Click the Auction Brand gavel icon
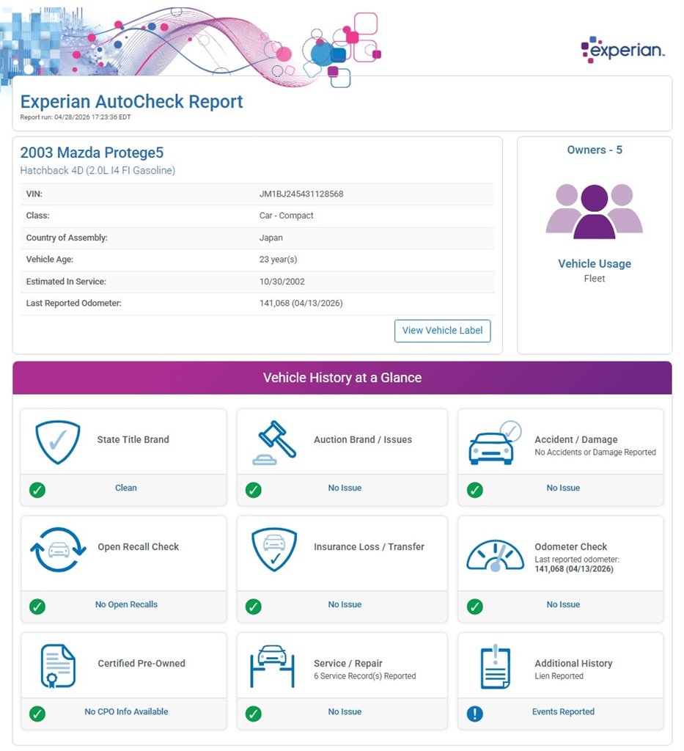The image size is (684, 751). (274, 442)
